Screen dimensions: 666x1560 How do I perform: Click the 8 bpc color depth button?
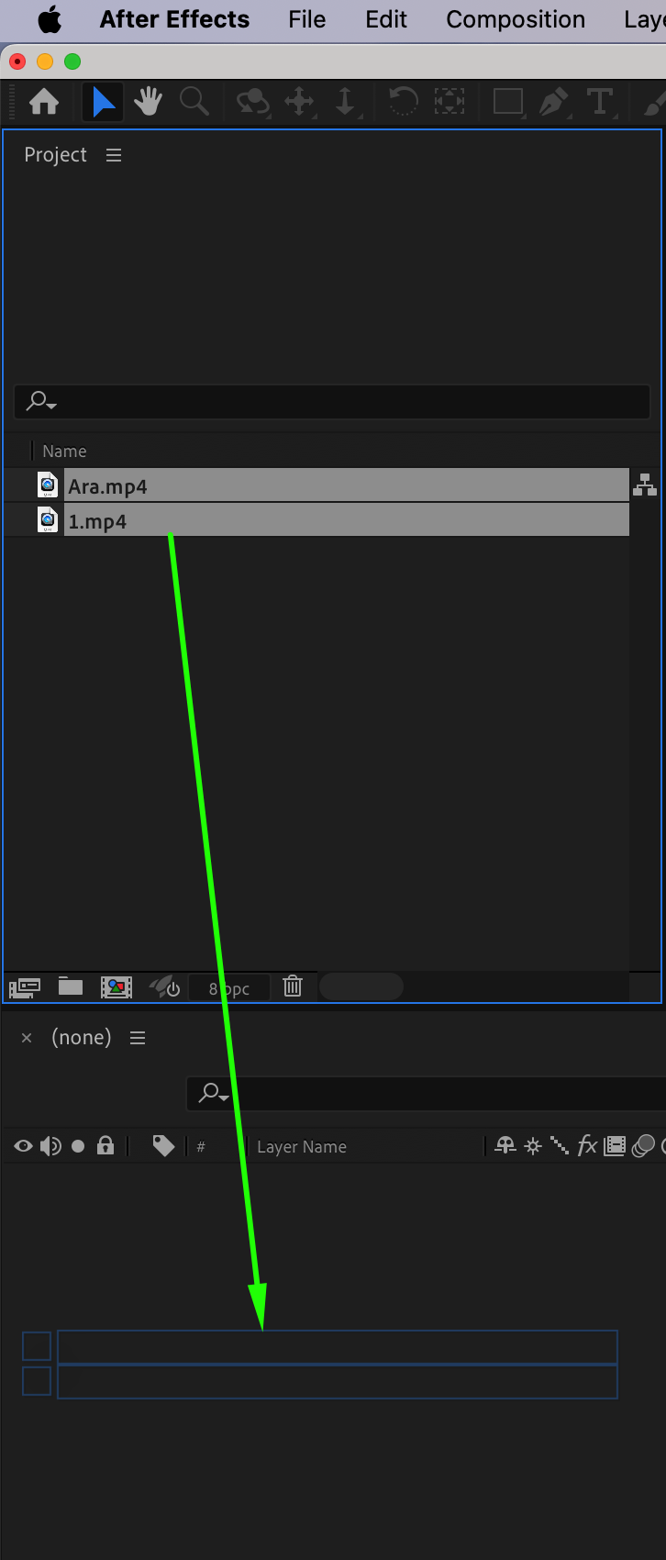(x=229, y=988)
